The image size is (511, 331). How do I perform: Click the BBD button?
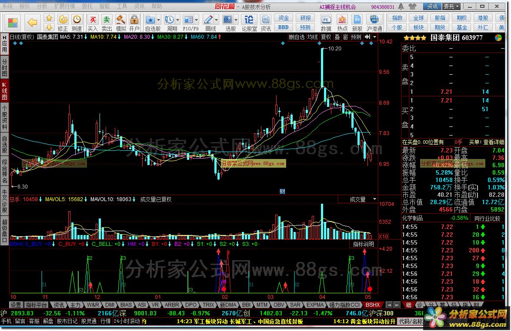pyautogui.click(x=284, y=27)
